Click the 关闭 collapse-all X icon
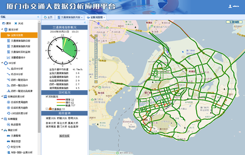This screenshot has width=245, height=155. coord(16,23)
